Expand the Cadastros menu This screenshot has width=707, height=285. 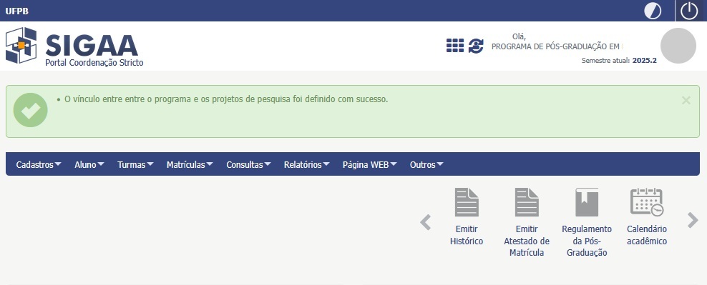39,165
